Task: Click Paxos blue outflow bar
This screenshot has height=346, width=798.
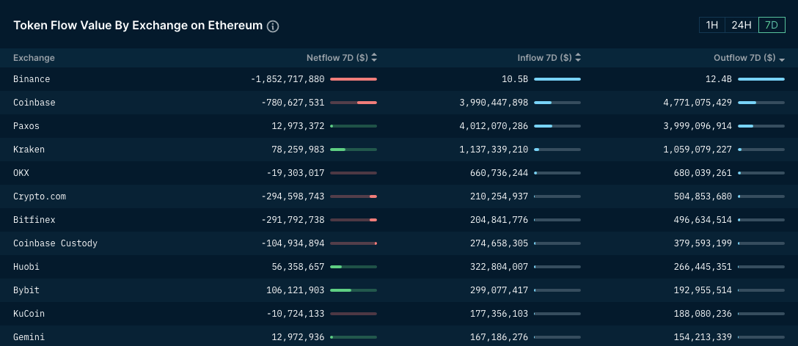Action: (761, 126)
